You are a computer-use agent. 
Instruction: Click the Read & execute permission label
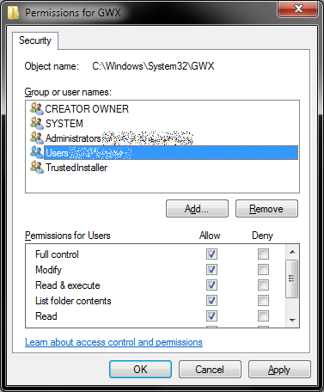(68, 285)
